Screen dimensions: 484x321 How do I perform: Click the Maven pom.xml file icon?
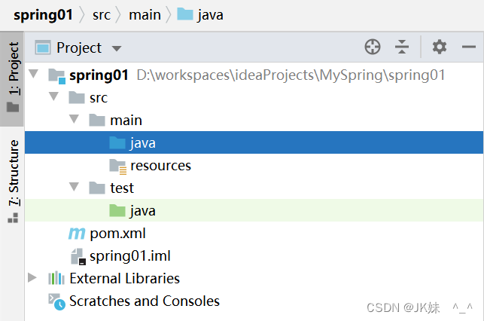pos(77,234)
